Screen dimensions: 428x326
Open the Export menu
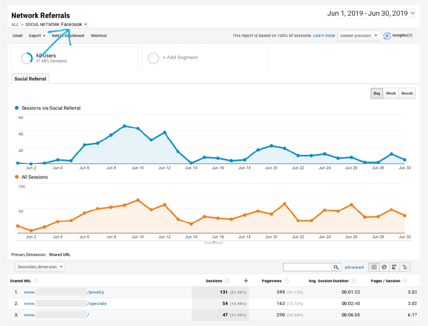pyautogui.click(x=37, y=36)
